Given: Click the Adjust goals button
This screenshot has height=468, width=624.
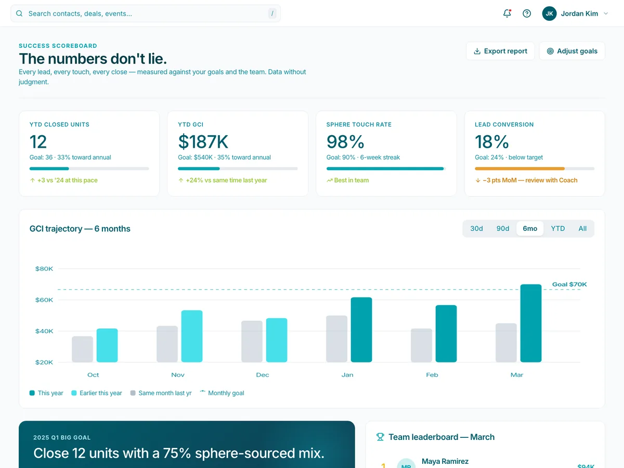Looking at the screenshot, I should [x=572, y=51].
